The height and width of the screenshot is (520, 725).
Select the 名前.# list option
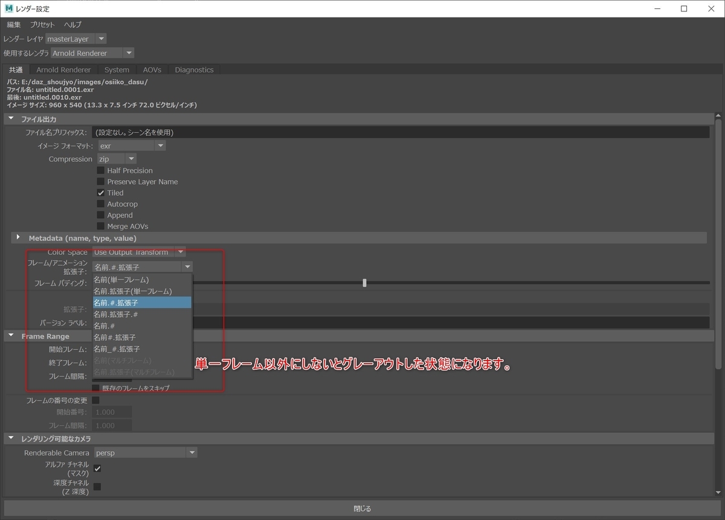[x=143, y=326]
